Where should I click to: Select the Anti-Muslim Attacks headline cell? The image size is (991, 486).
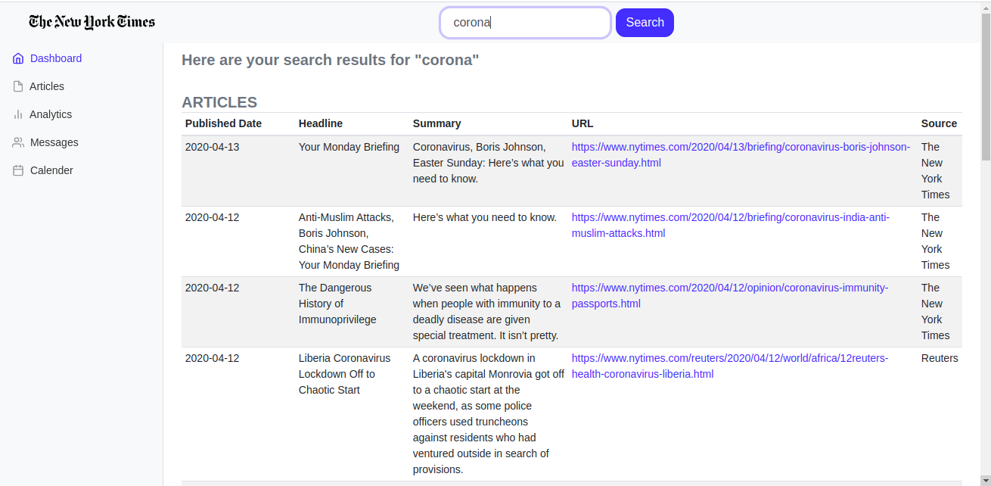click(349, 241)
